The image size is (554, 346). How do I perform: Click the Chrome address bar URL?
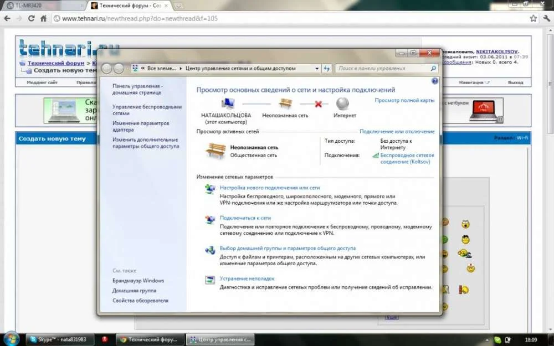point(140,18)
